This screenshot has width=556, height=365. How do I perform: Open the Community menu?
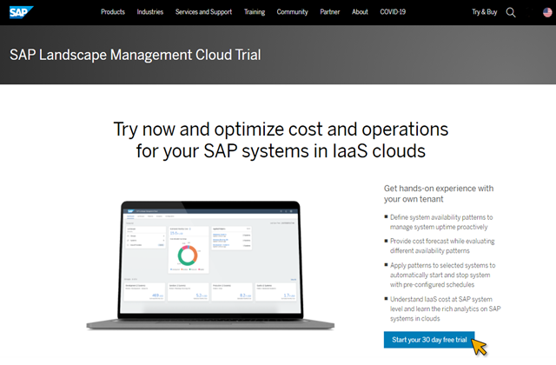[x=292, y=12]
